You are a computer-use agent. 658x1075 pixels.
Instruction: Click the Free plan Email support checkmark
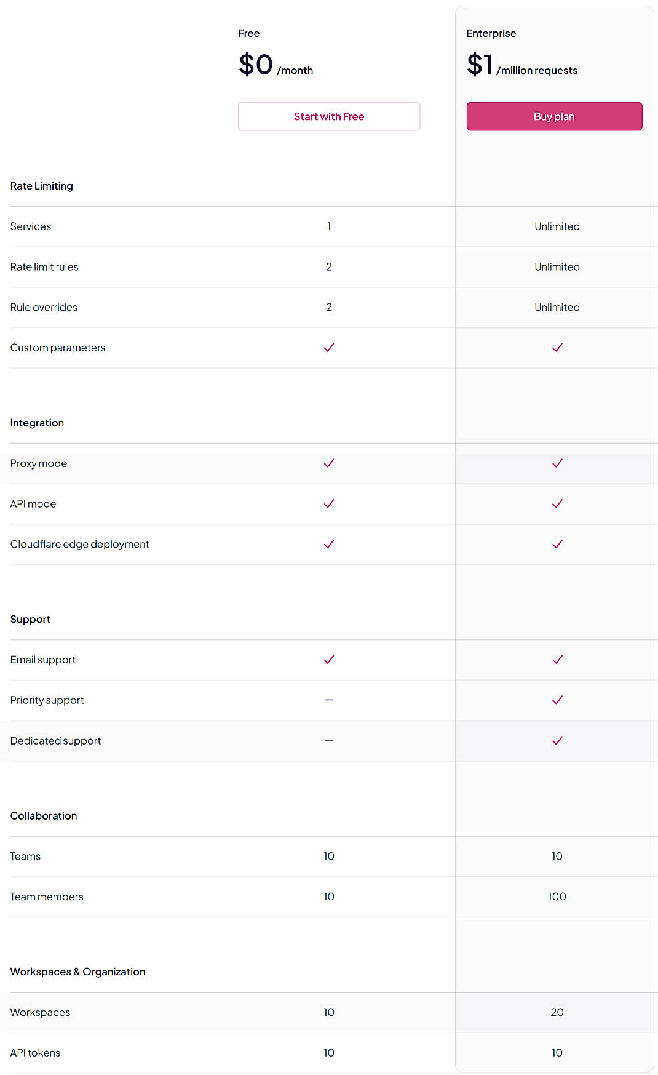[329, 660]
